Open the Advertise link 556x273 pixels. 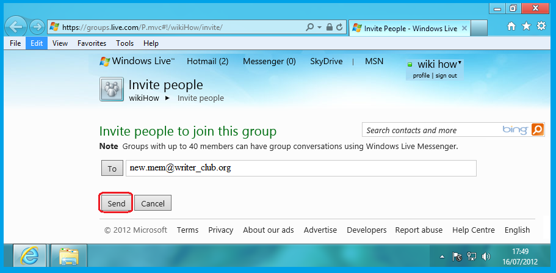tap(320, 230)
